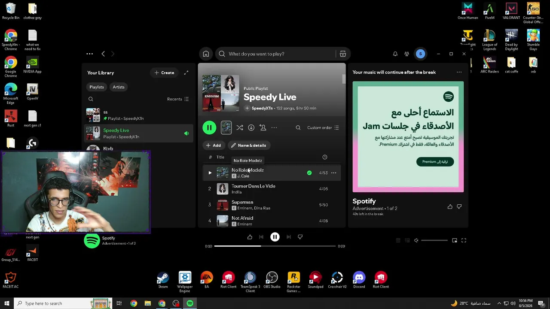This screenshot has height=309, width=550.
Task: Expand Your Library to full view
Action: tap(186, 73)
